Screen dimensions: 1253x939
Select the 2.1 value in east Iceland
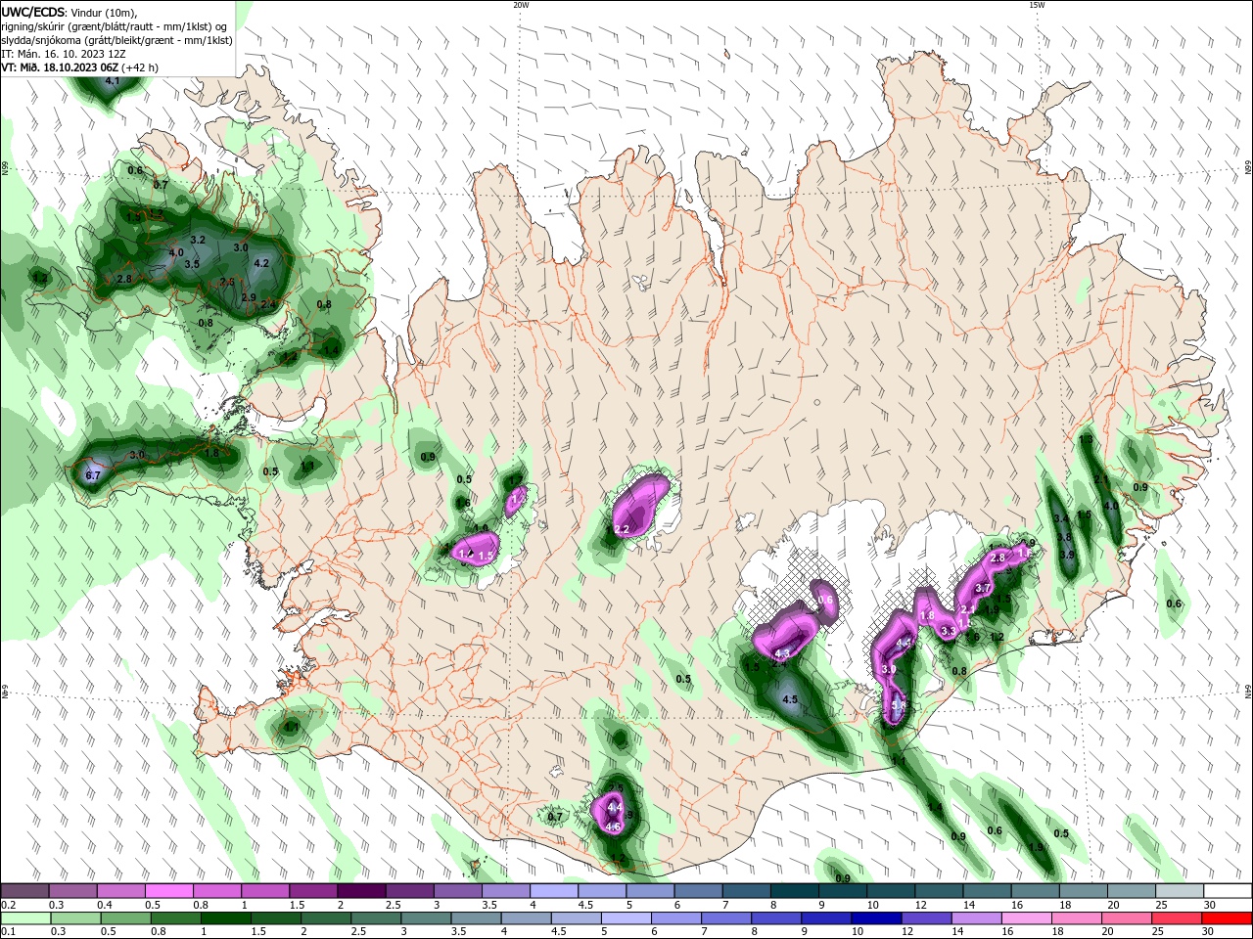pos(1100,479)
